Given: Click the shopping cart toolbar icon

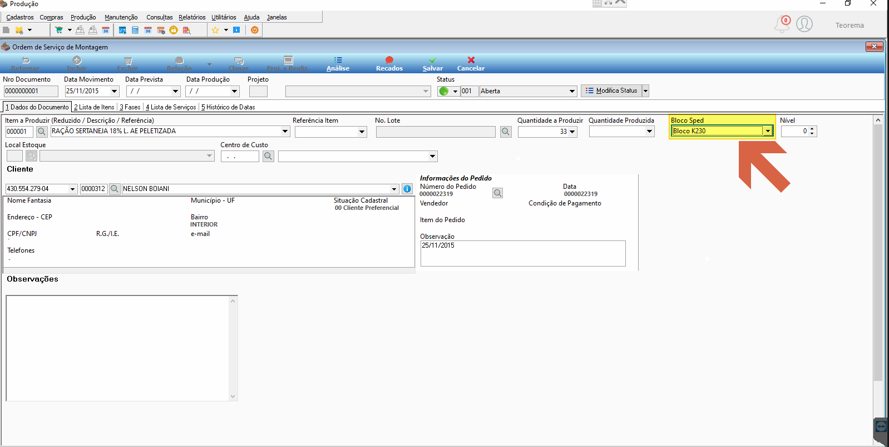Looking at the screenshot, I should [58, 30].
